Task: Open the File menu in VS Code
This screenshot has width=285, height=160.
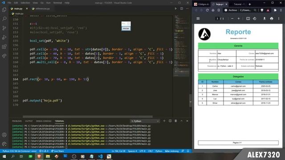Action: [x=9, y=3]
